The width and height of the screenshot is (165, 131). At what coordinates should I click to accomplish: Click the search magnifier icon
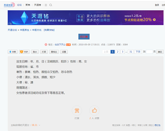click(x=51, y=5)
